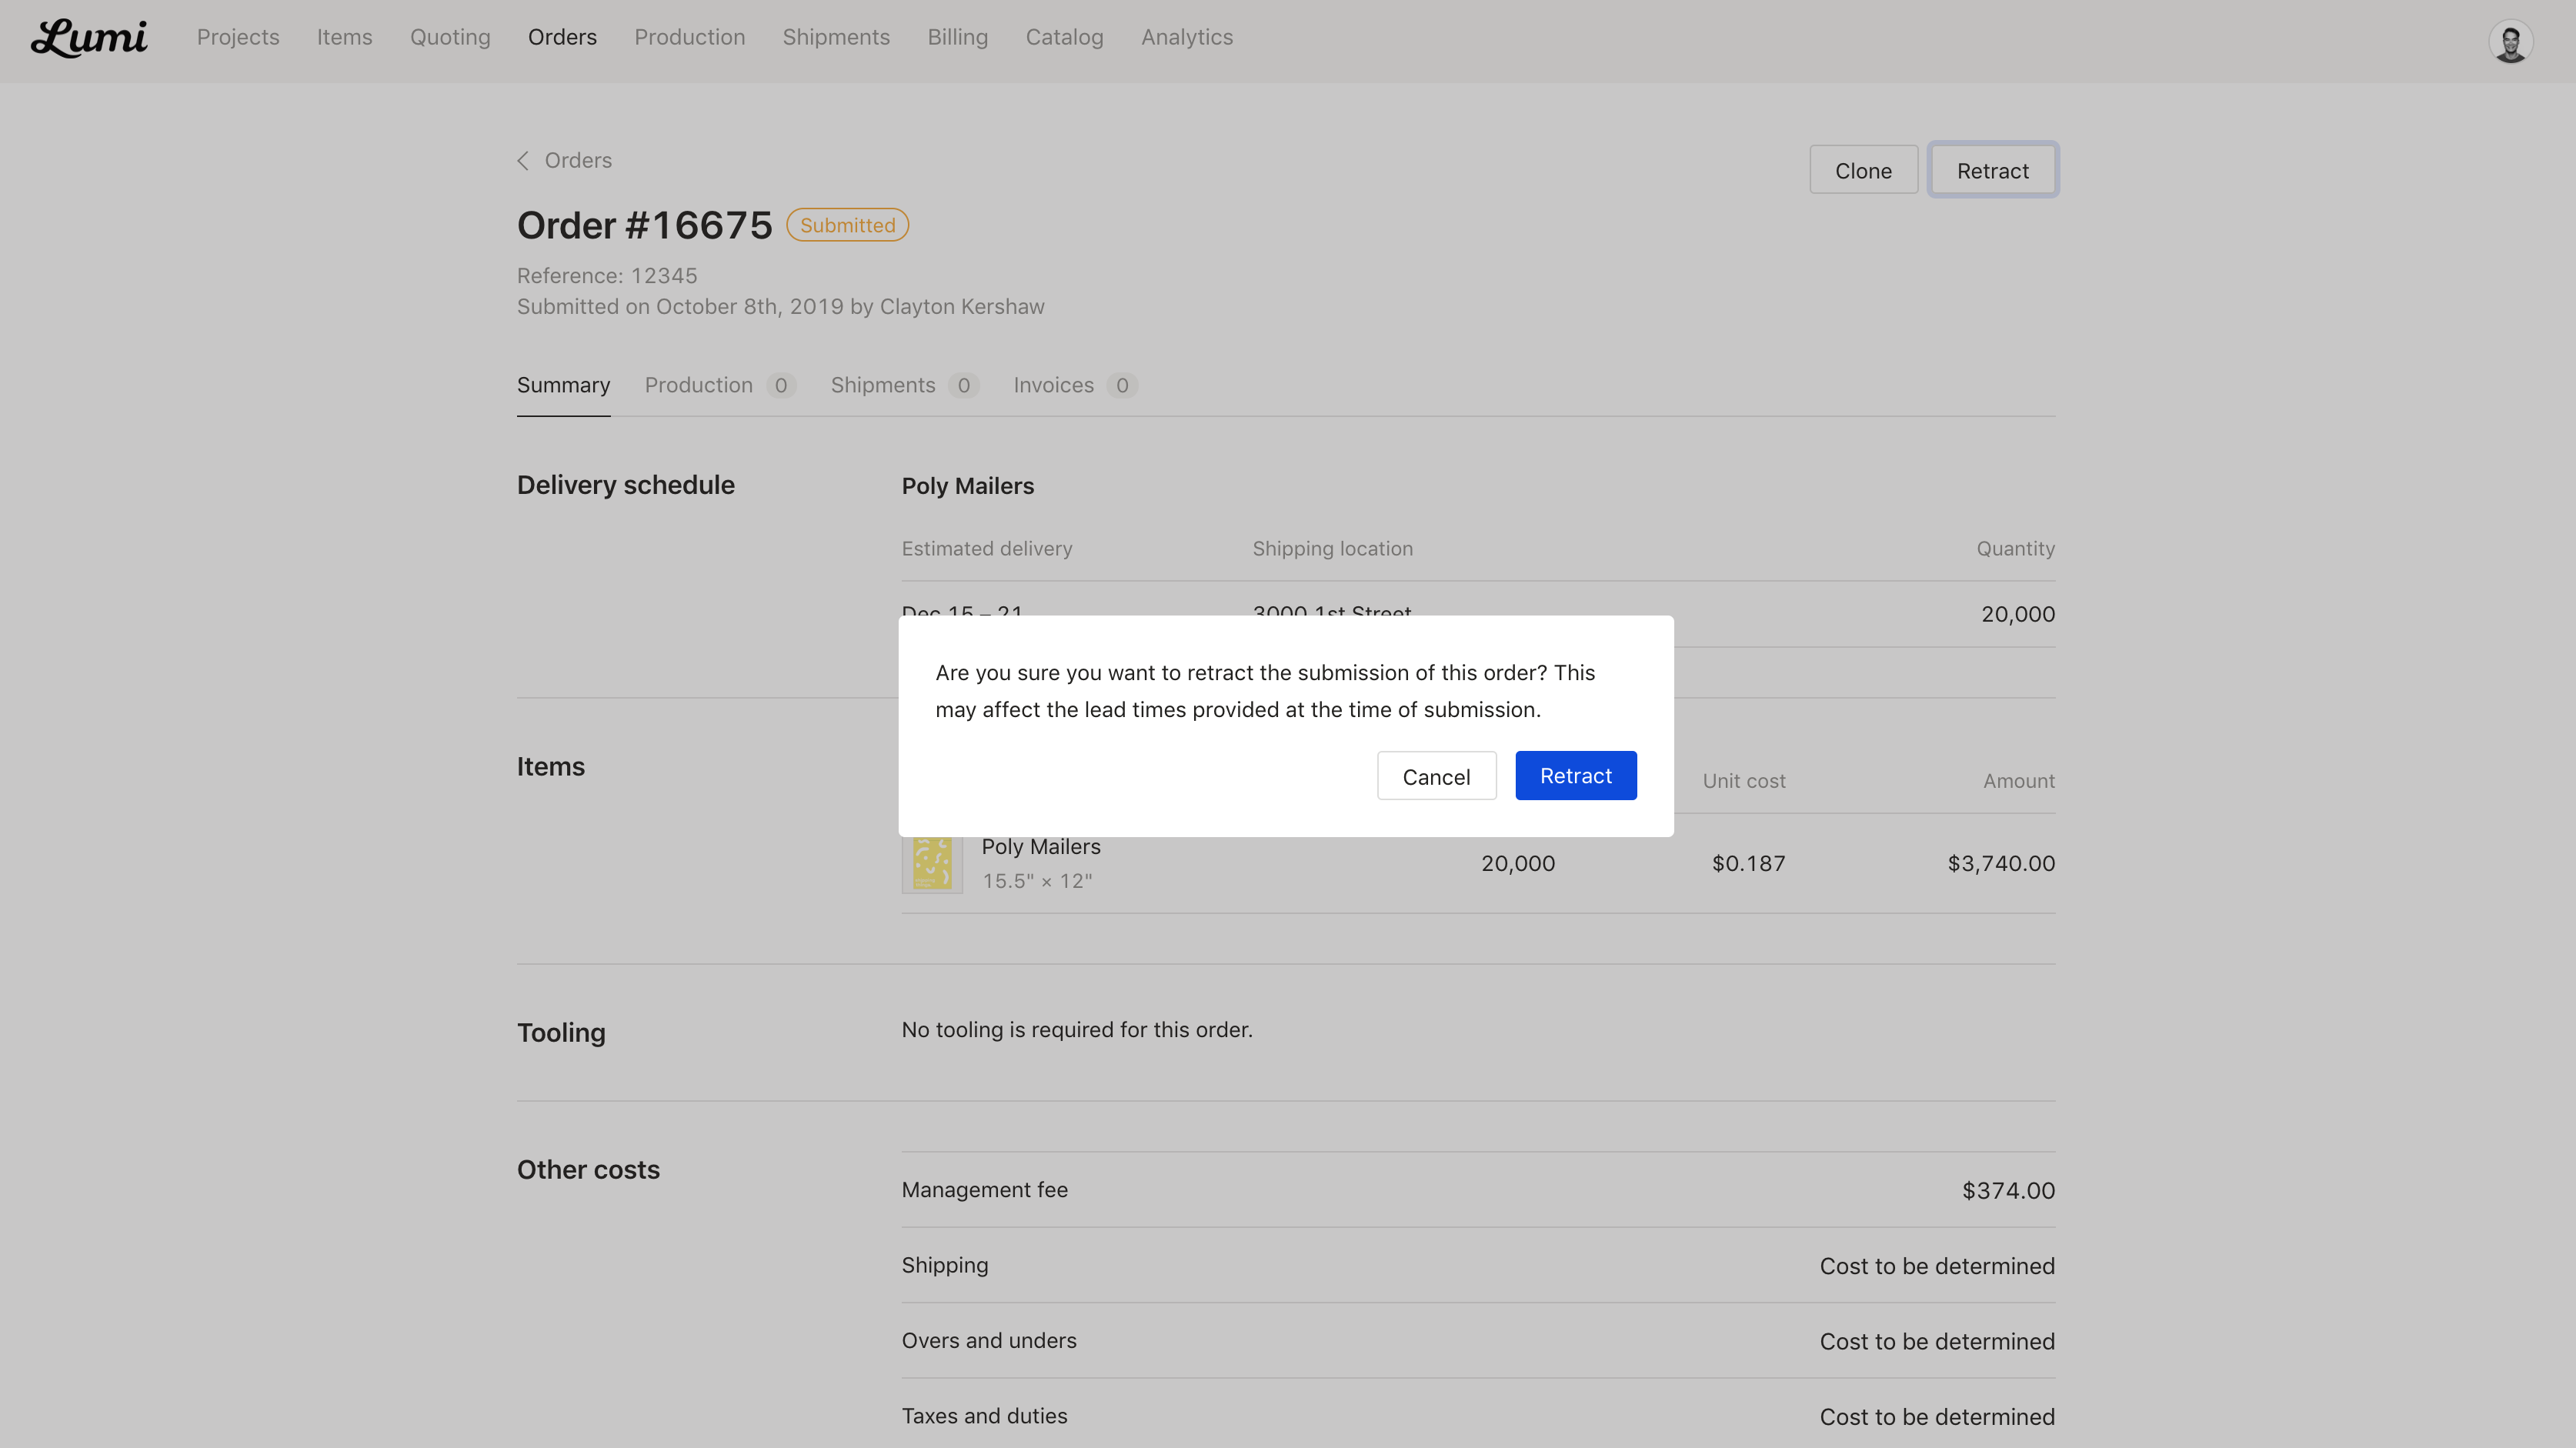This screenshot has height=1448, width=2576.
Task: Switch to the Invoices tab
Action: point(1053,386)
